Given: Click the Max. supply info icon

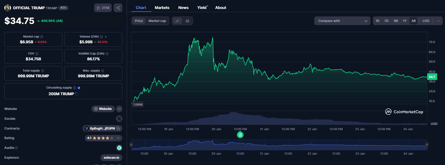Looking at the screenshot, I should coord(102,71).
